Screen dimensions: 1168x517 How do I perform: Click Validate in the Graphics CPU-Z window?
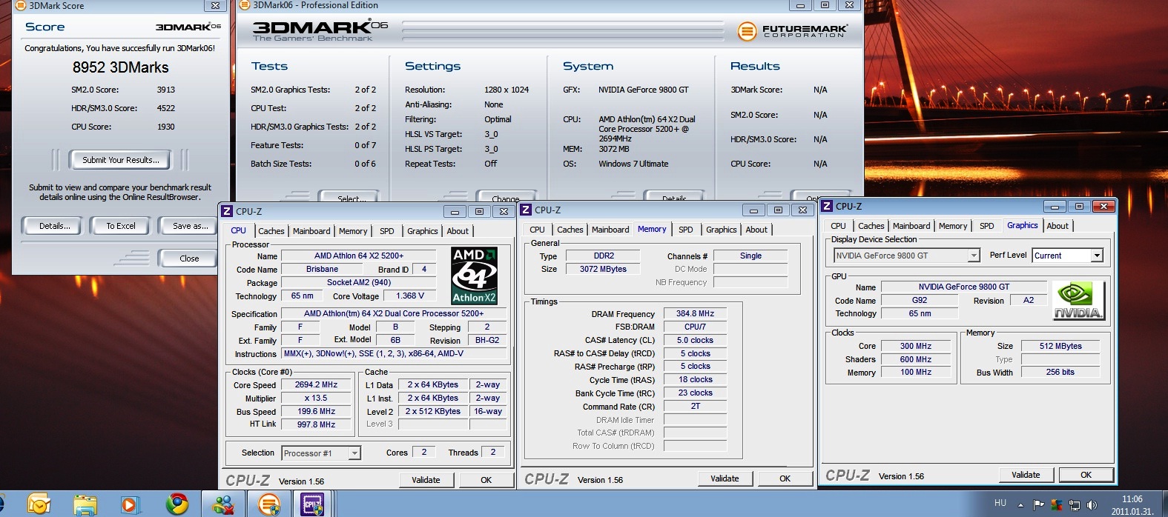click(x=1026, y=475)
